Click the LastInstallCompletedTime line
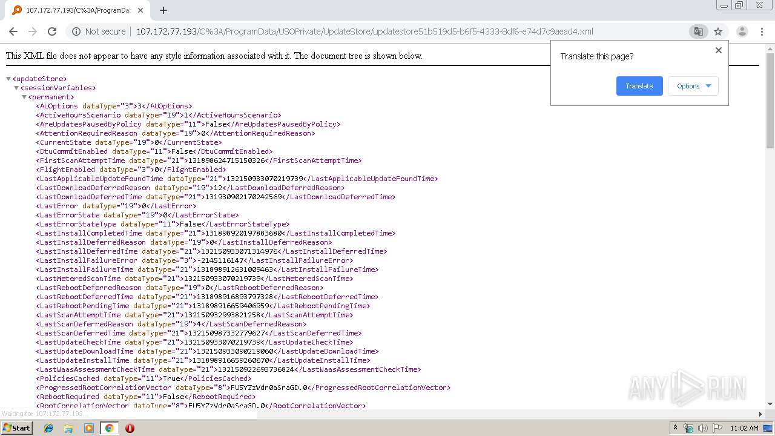The height and width of the screenshot is (436, 775). pyautogui.click(x=216, y=233)
